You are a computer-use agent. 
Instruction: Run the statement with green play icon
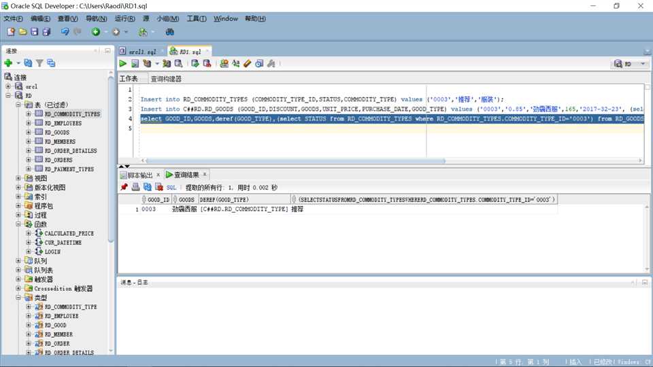pyautogui.click(x=123, y=63)
